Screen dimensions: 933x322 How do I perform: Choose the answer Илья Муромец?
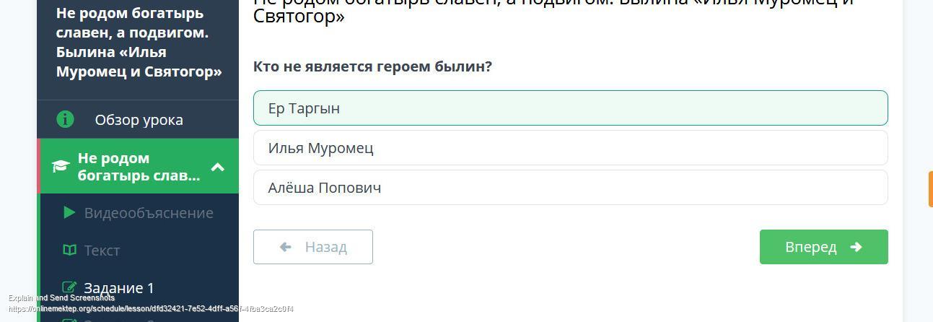[570, 148]
